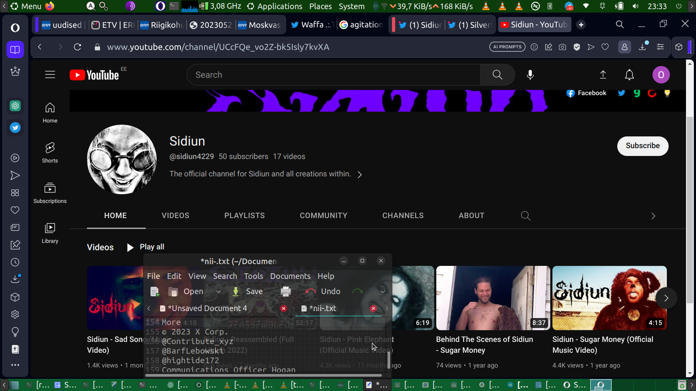Open the Sugar Money Official Music Video thumbnail
This screenshot has height=391, width=696.
coord(609,298)
